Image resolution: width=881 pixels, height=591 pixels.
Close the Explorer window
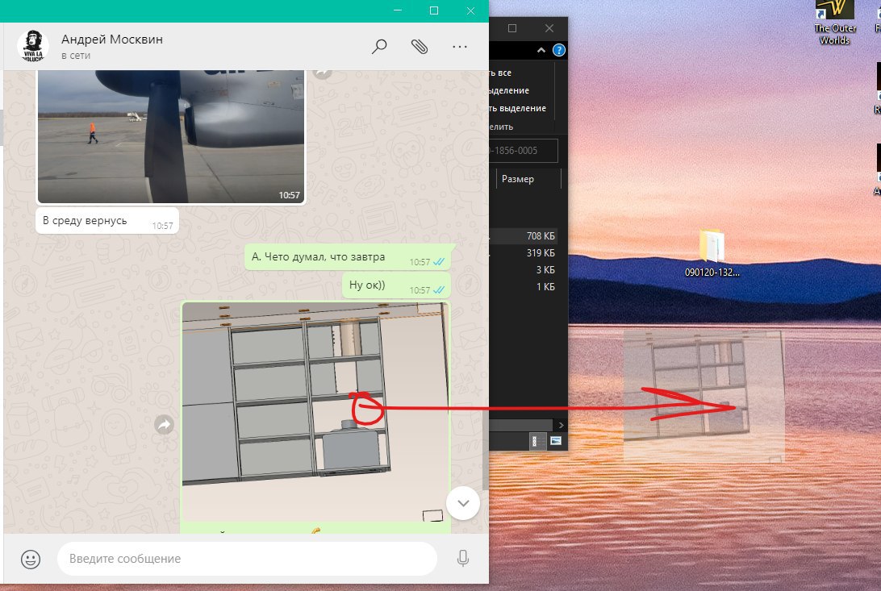point(549,28)
